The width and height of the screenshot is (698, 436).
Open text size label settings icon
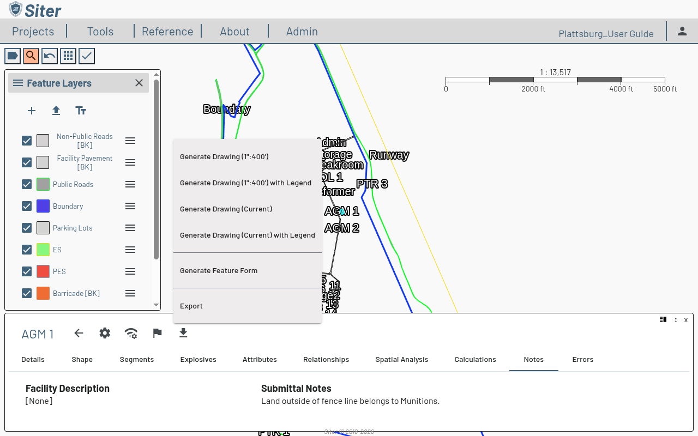point(81,111)
